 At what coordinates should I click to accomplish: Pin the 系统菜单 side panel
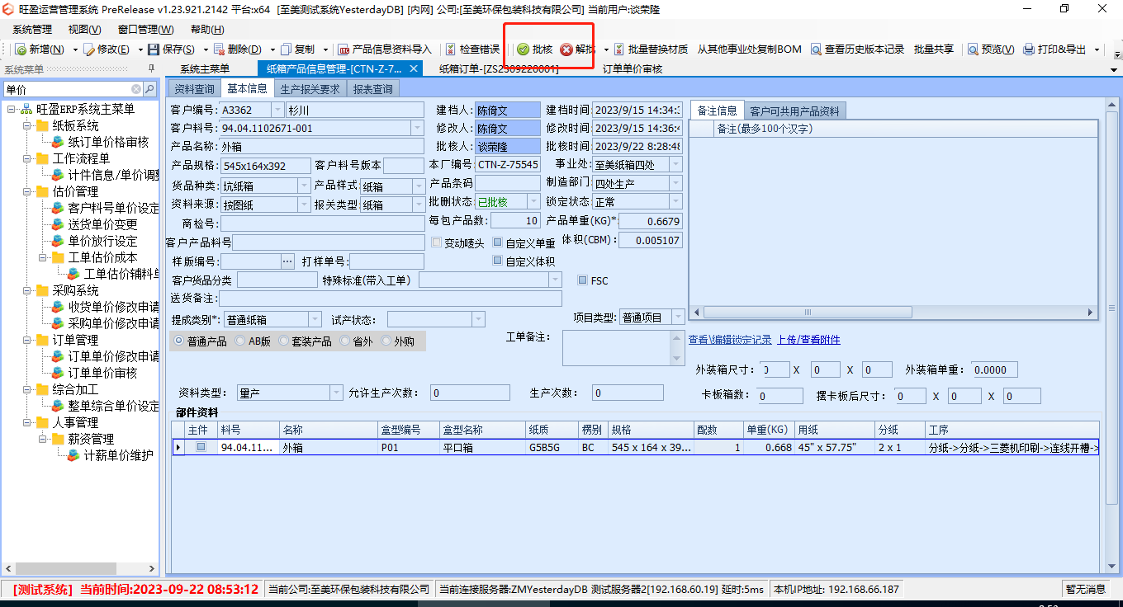pyautogui.click(x=151, y=69)
